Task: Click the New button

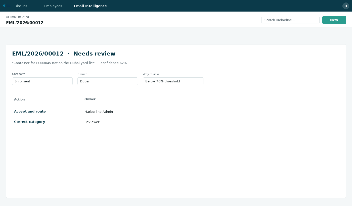Action: click(334, 20)
